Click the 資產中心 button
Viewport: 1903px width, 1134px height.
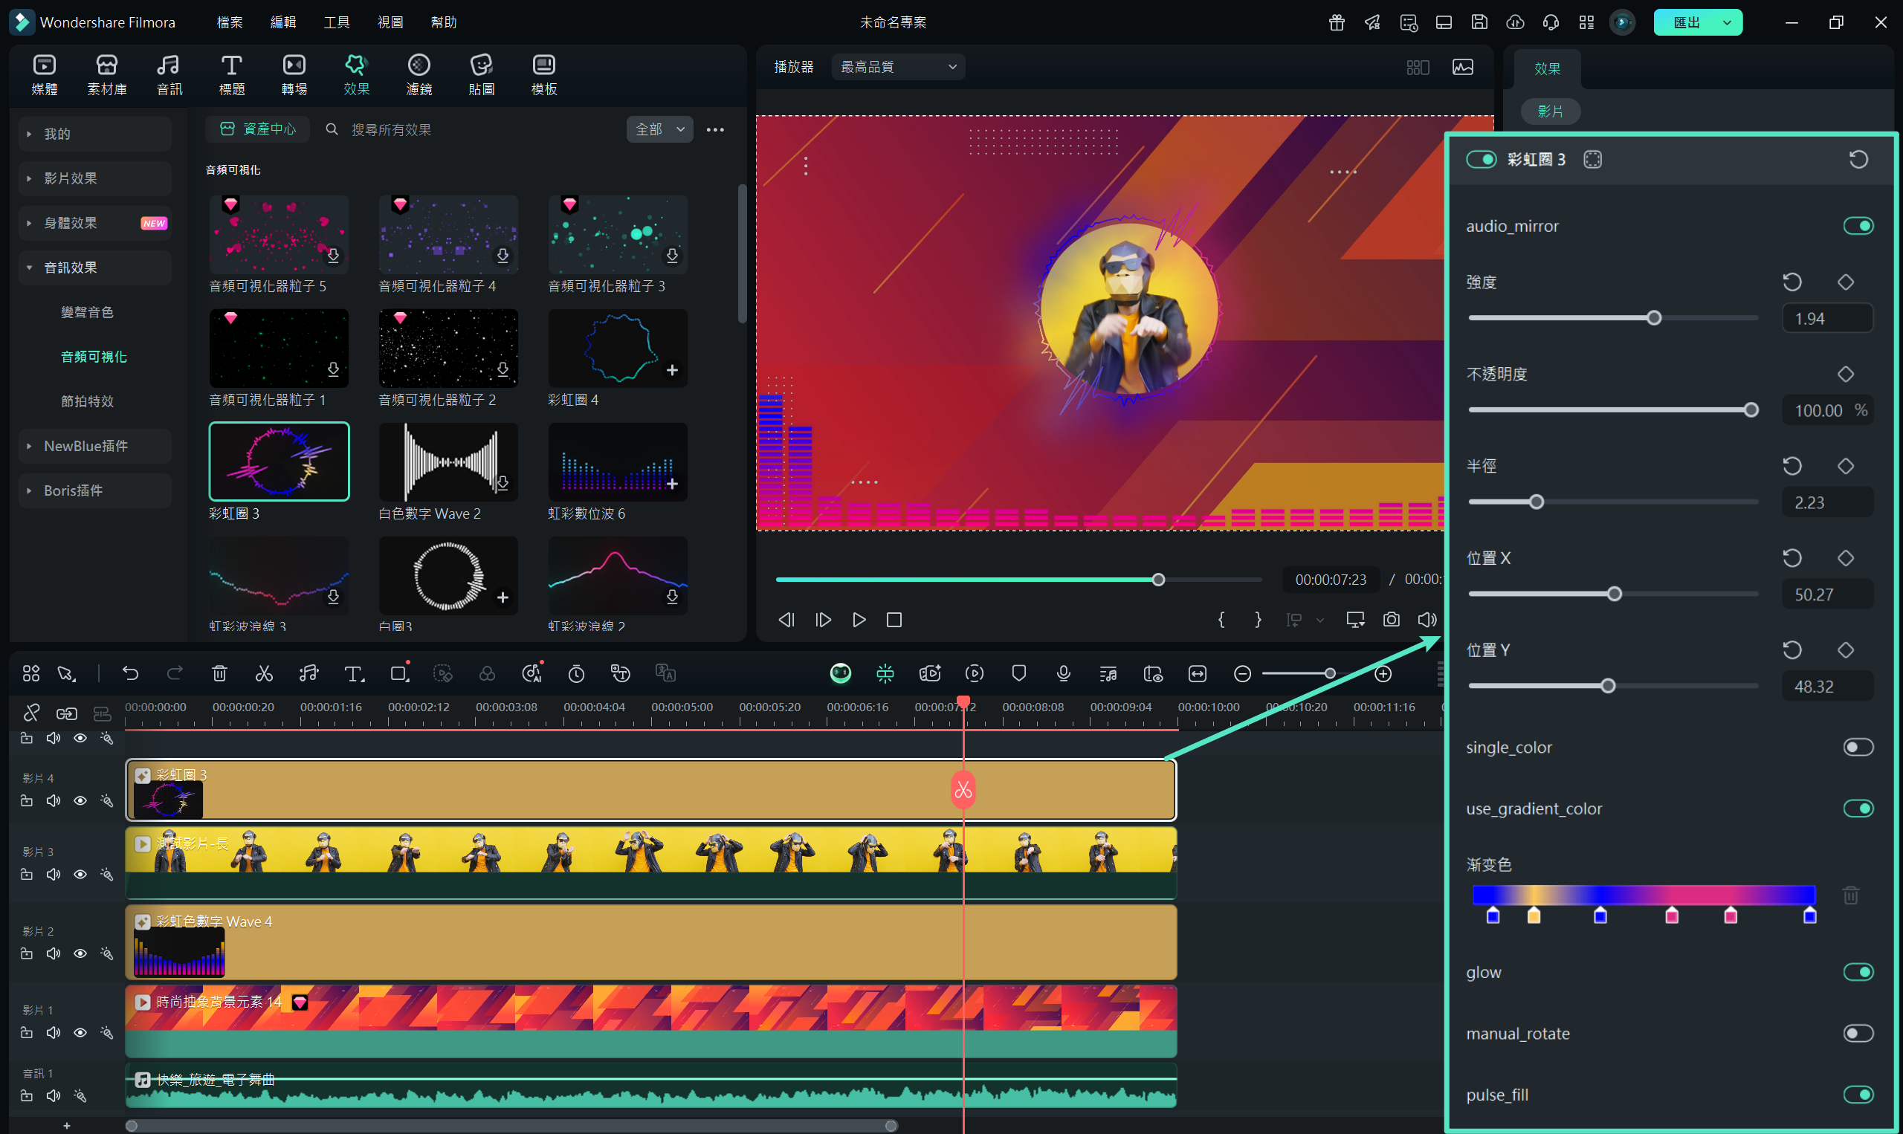[x=257, y=129]
